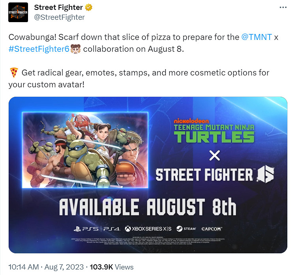294x275 pixels.
Task: Click the Steam logo in the banner
Action: click(x=185, y=229)
